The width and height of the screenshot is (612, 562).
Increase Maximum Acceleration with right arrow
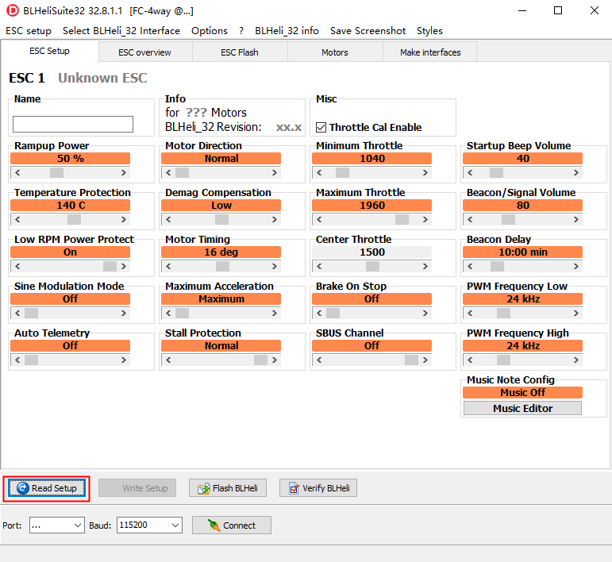(275, 313)
